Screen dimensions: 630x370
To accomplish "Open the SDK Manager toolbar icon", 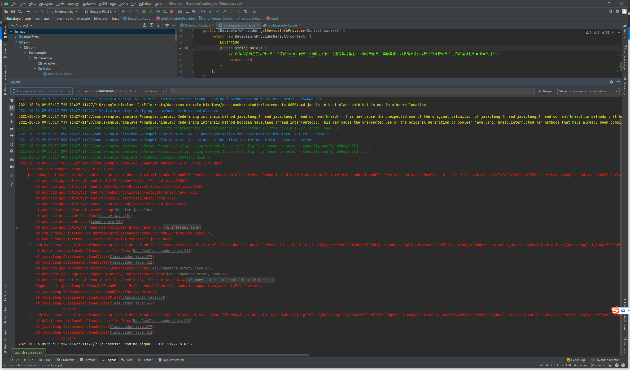I will click(194, 11).
